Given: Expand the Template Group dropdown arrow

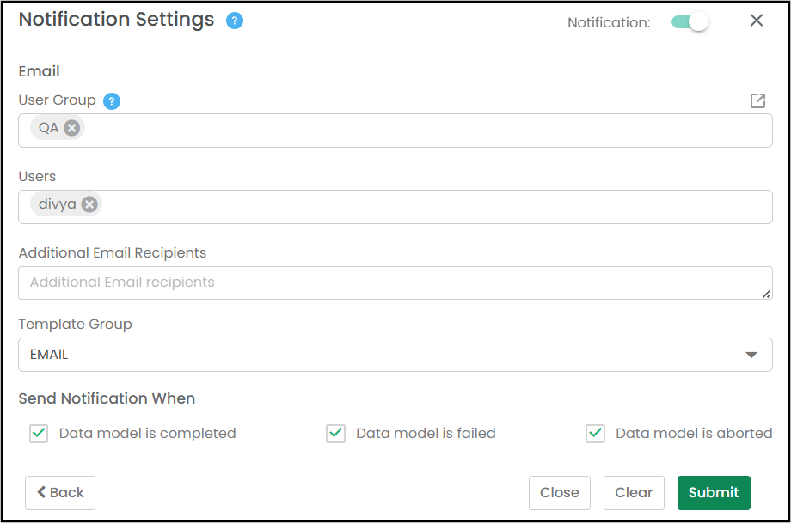Looking at the screenshot, I should 751,355.
